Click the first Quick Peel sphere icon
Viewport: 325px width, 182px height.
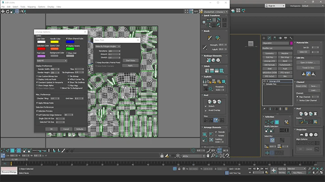point(210,102)
